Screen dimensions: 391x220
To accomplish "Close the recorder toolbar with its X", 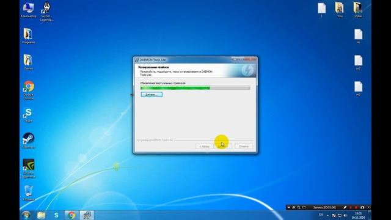I will 368,207.
